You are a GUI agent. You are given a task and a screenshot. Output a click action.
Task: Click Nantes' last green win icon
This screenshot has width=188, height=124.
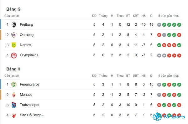click(x=179, y=45)
